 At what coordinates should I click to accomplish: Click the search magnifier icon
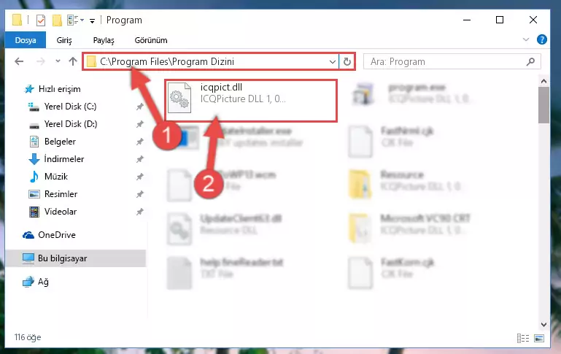click(x=530, y=61)
